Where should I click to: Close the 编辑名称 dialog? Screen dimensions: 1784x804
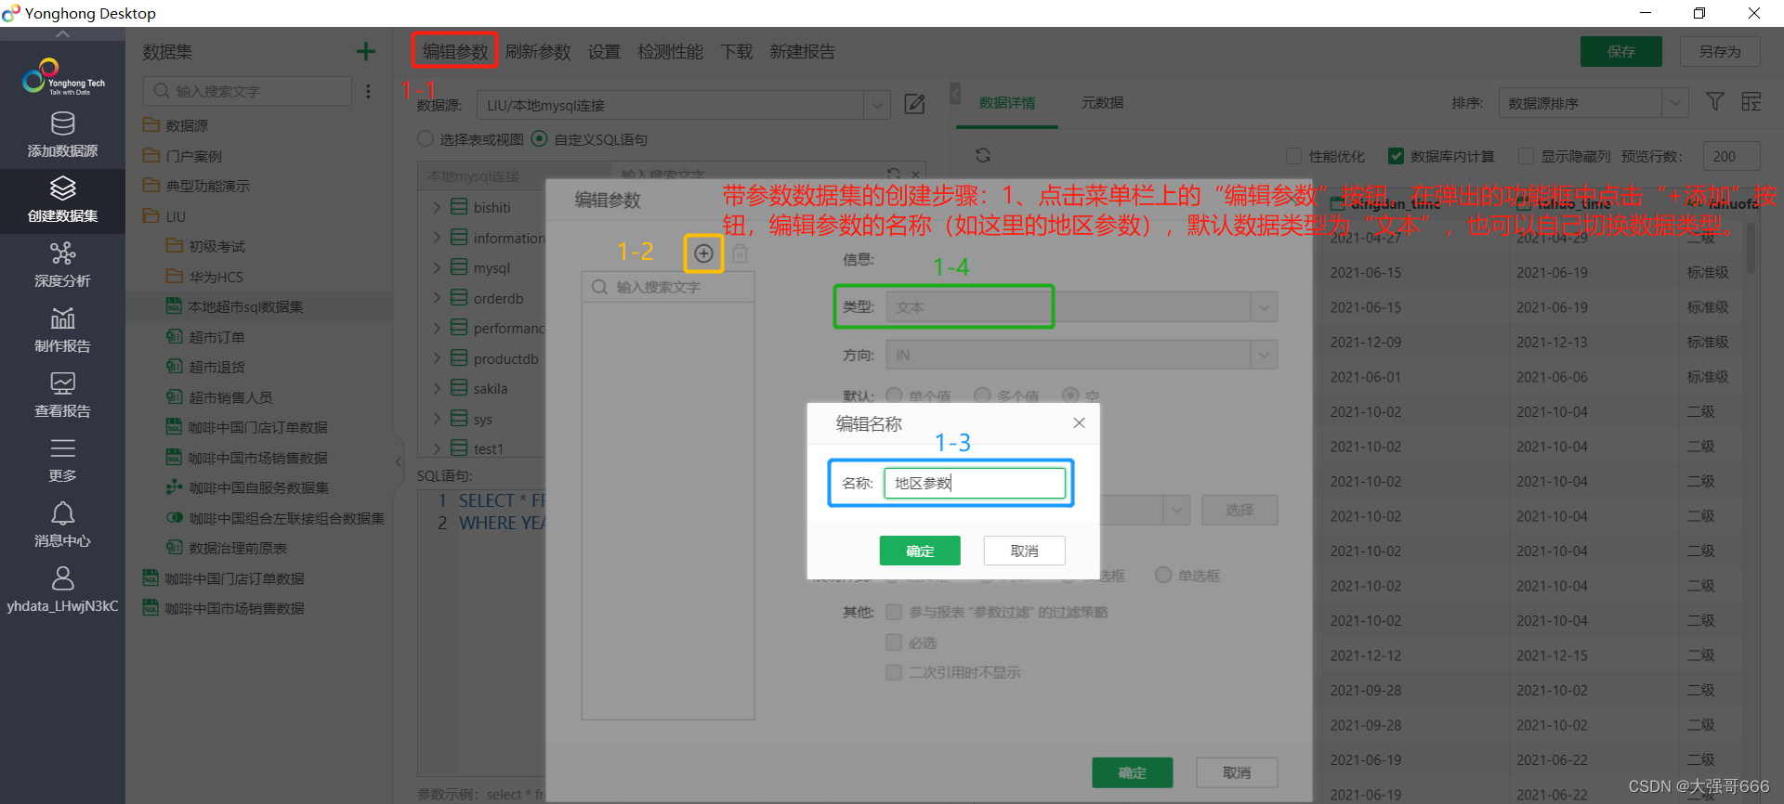click(x=1079, y=422)
